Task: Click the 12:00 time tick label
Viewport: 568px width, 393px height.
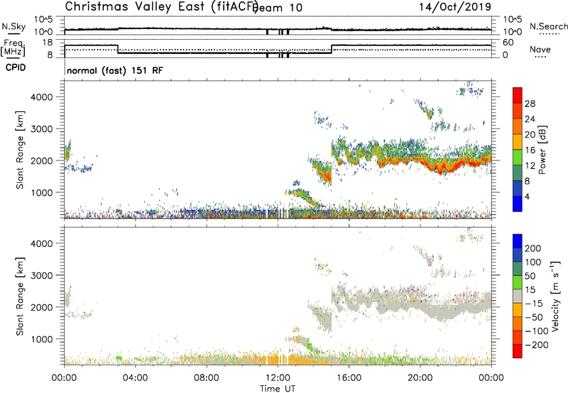Action: pyautogui.click(x=278, y=378)
